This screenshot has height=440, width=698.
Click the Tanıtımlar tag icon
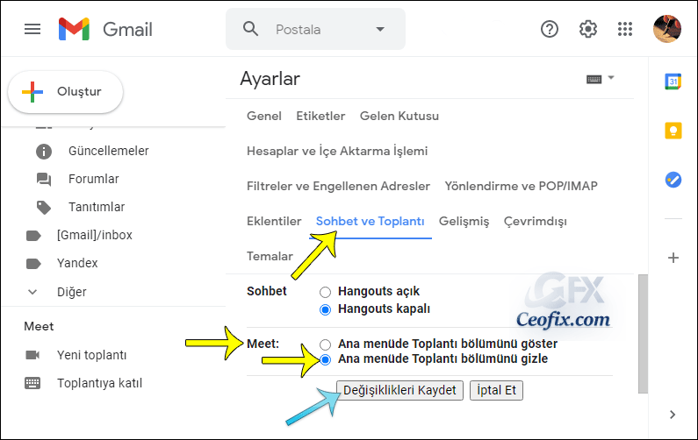click(x=44, y=208)
